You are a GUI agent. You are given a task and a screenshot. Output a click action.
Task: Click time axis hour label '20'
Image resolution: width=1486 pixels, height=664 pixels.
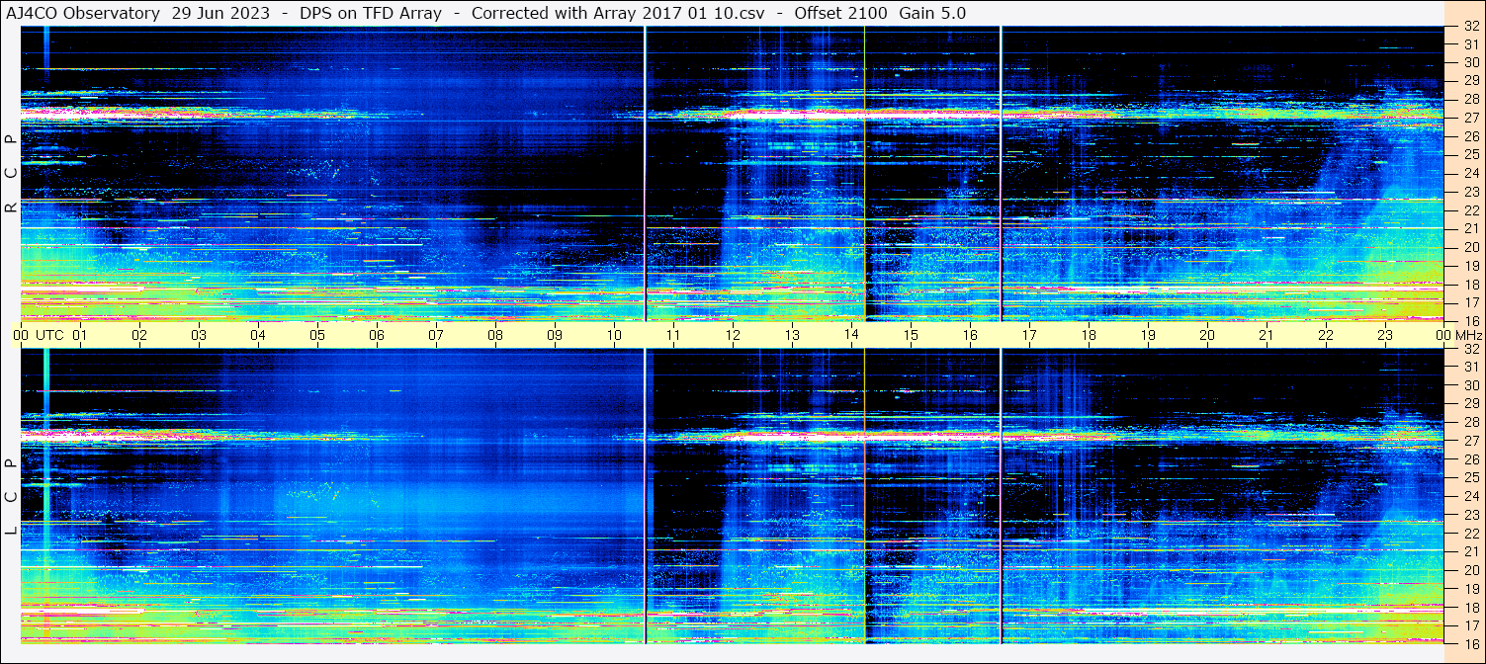coord(1207,335)
